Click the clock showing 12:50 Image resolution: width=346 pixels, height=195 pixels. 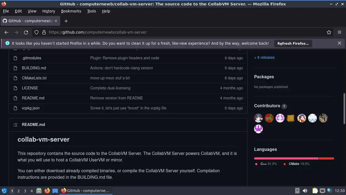(x=340, y=191)
